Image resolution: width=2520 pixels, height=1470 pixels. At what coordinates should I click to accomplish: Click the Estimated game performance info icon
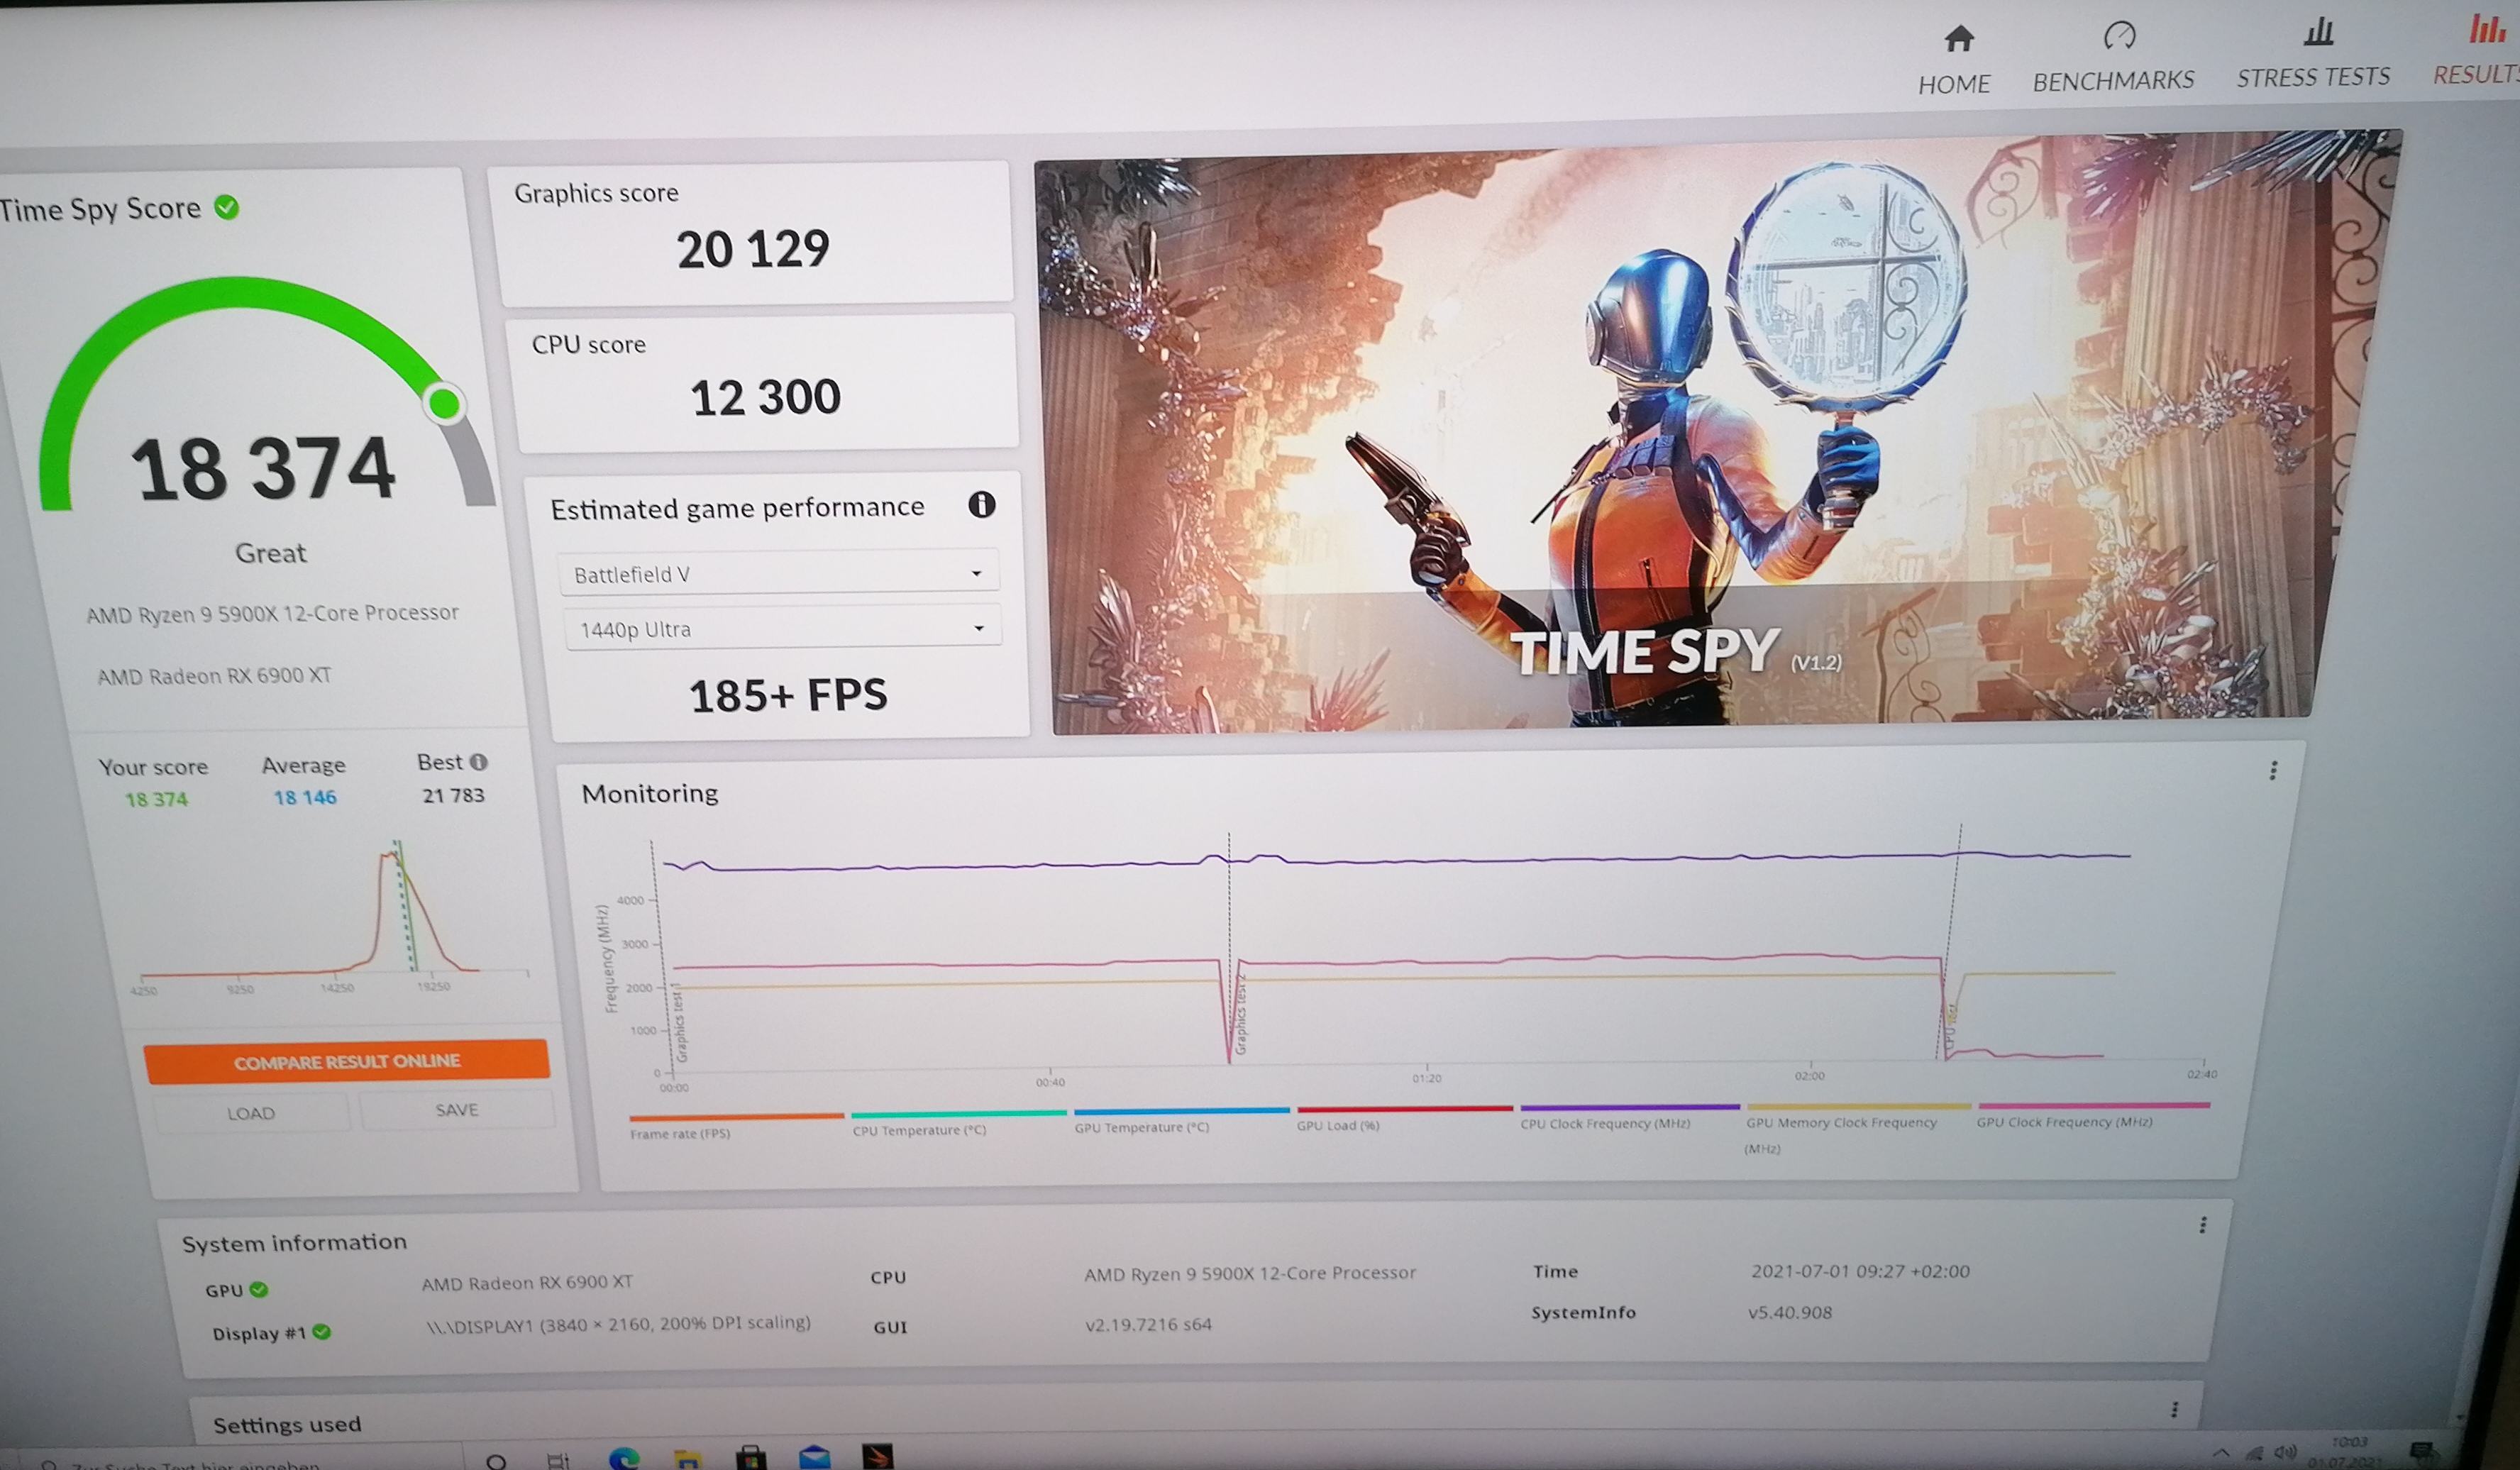[x=981, y=504]
